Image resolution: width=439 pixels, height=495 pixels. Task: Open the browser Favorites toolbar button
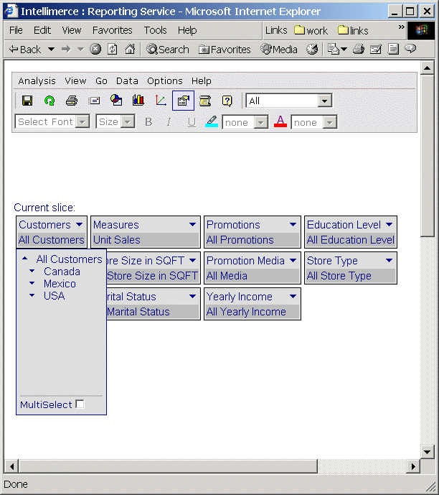point(225,50)
